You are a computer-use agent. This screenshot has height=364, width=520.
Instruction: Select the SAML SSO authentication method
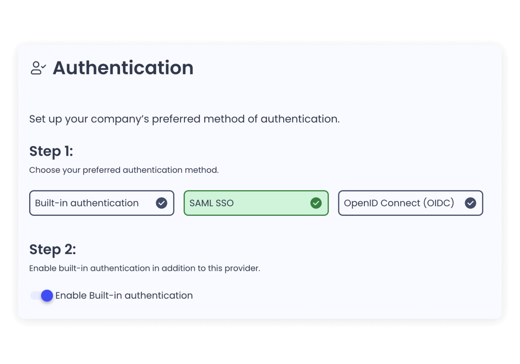coord(256,203)
